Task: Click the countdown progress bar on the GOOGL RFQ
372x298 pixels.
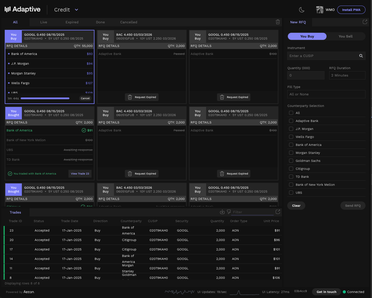Action: click(x=45, y=98)
